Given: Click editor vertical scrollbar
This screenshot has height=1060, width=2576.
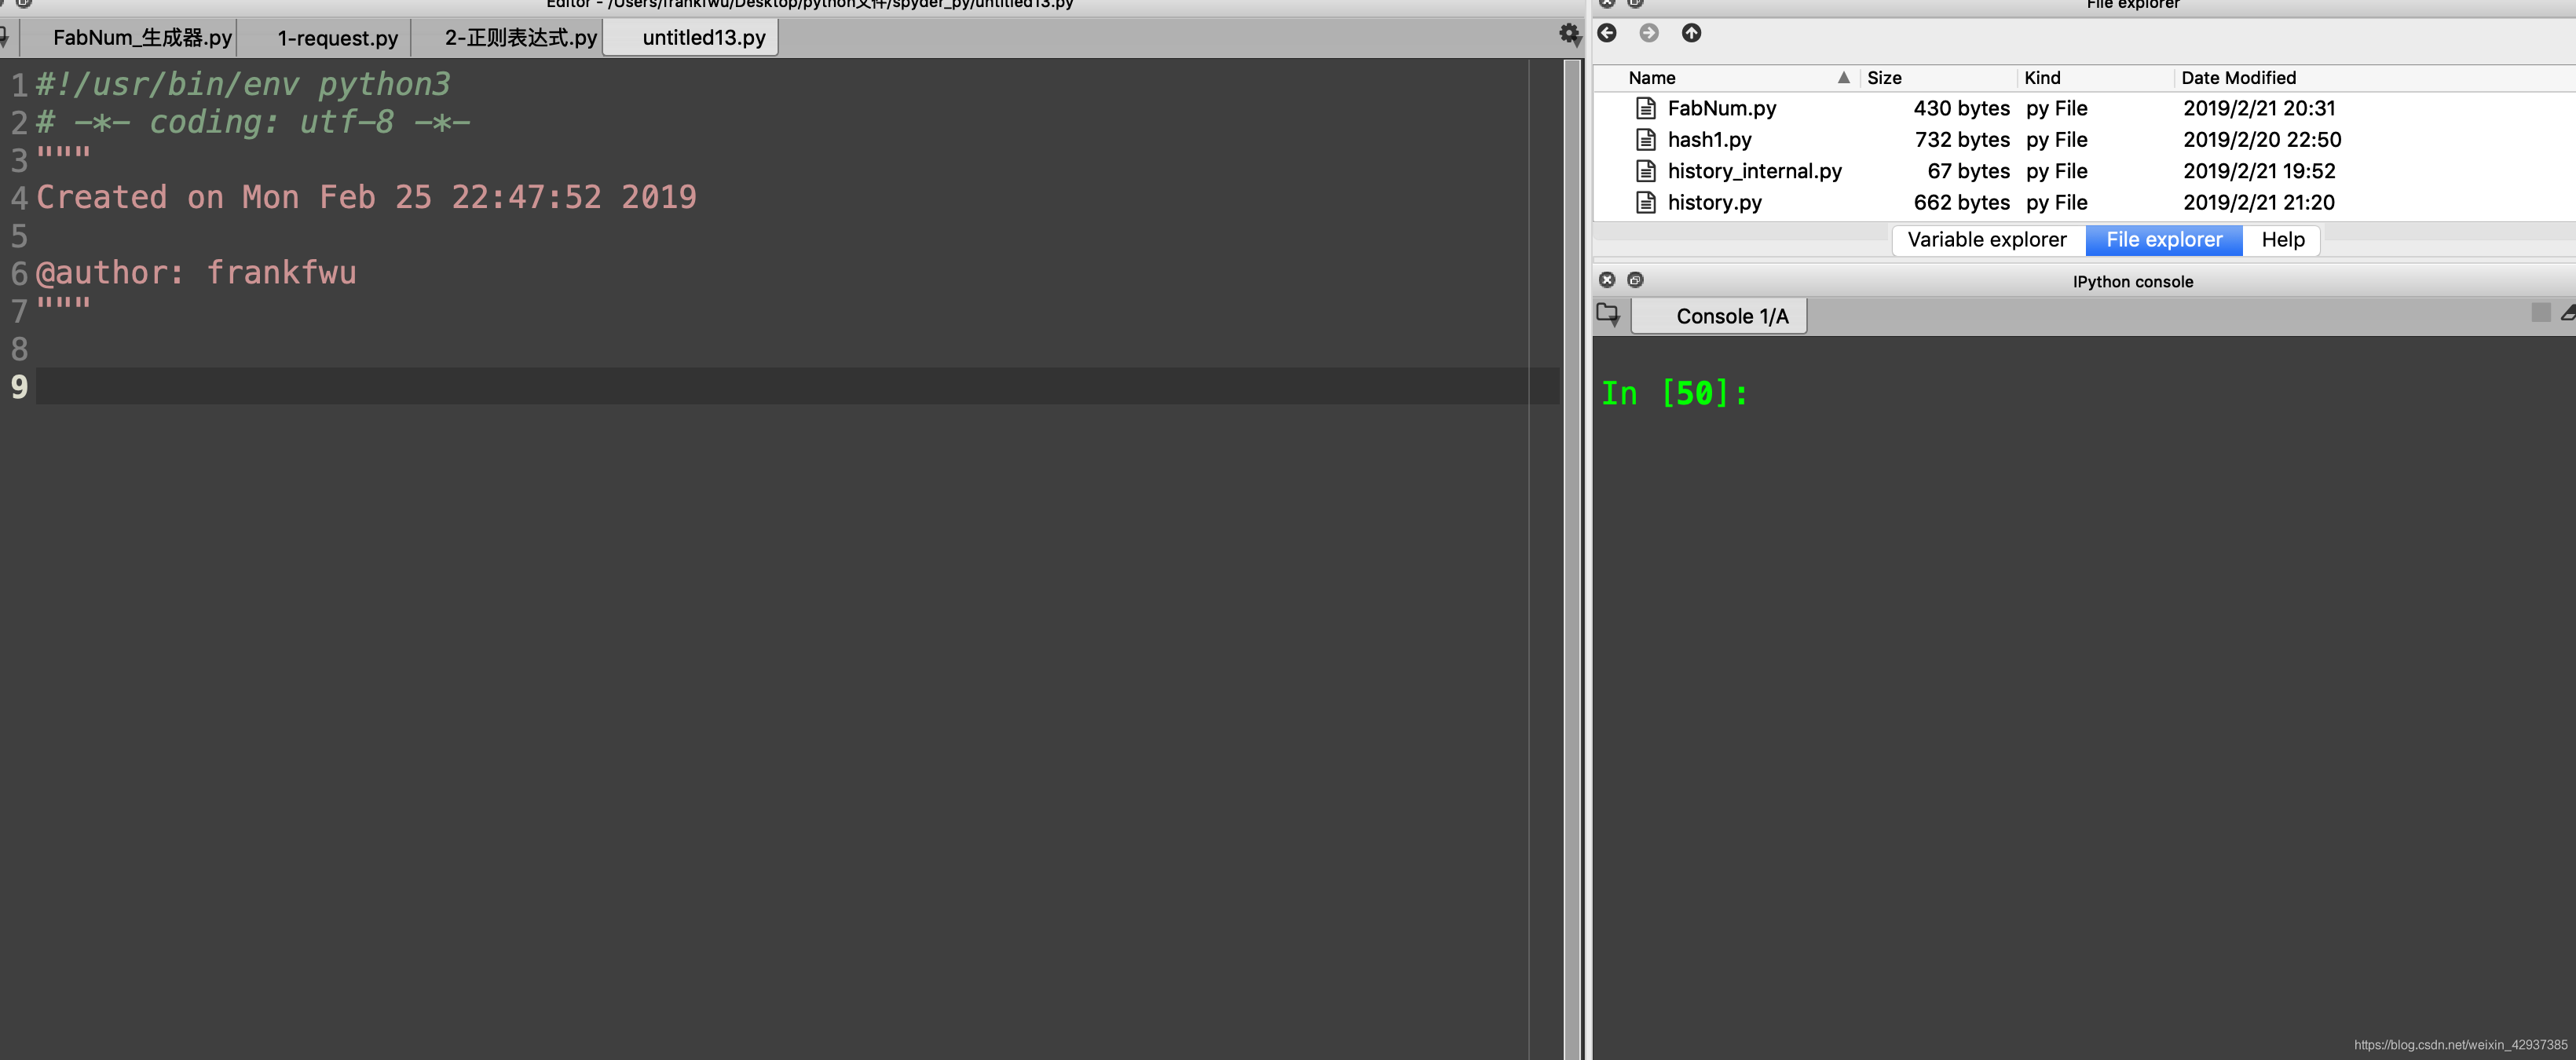Looking at the screenshot, I should point(1573,558).
